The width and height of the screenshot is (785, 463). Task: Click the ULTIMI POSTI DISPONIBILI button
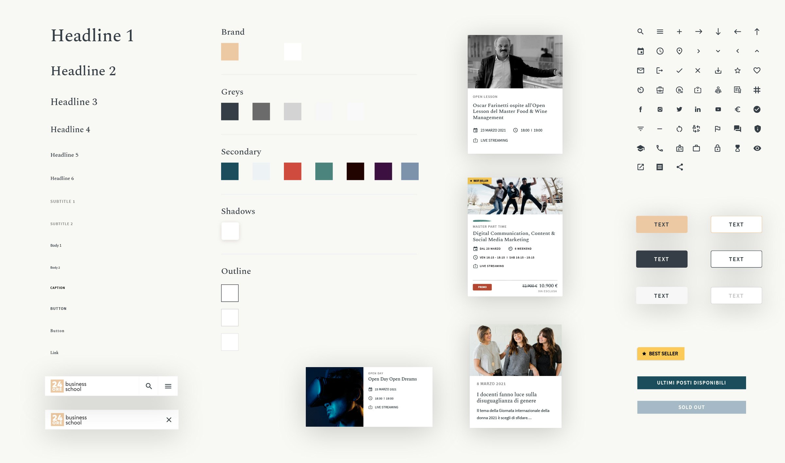pos(691,383)
